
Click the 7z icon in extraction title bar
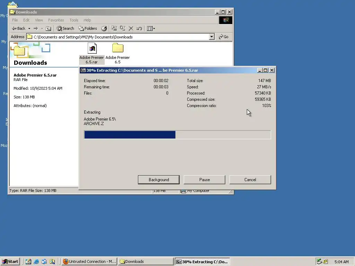(83, 70)
